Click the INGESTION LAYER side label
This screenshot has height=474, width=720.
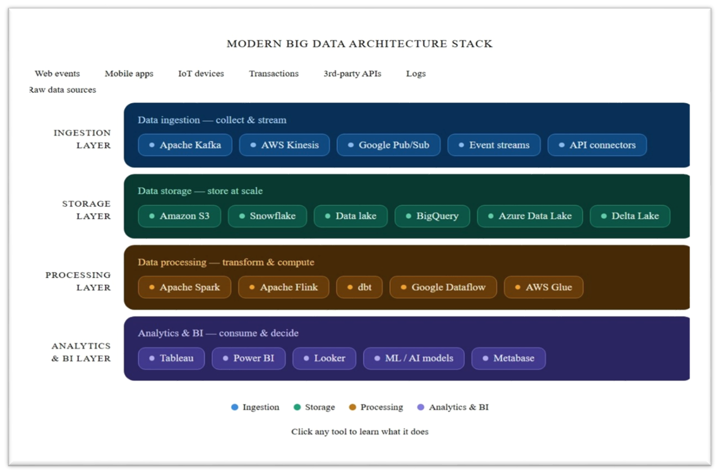(82, 139)
